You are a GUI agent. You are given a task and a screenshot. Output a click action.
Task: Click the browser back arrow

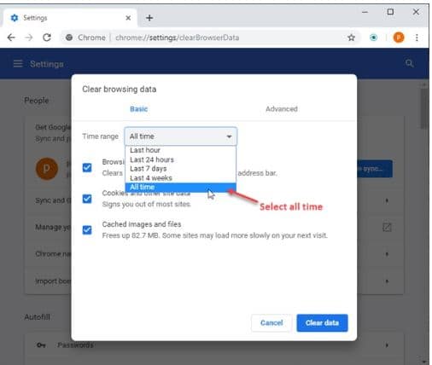tap(11, 38)
